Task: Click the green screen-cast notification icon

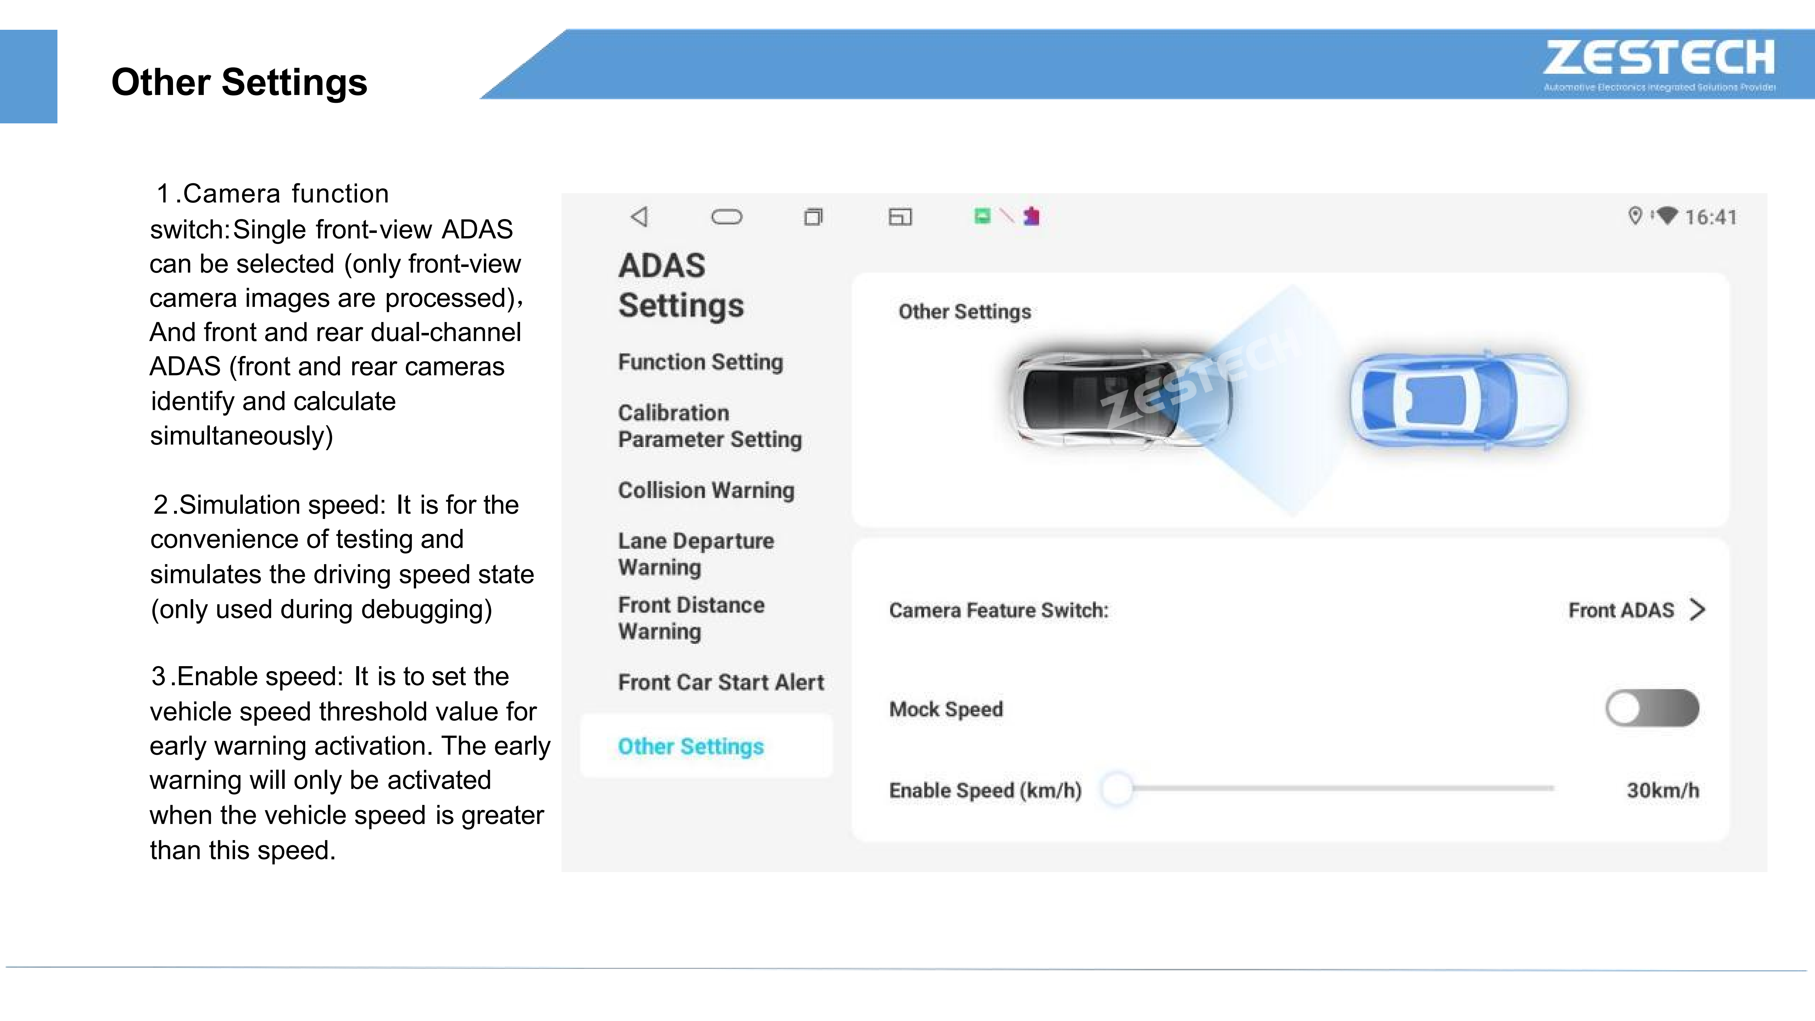Action: point(982,216)
